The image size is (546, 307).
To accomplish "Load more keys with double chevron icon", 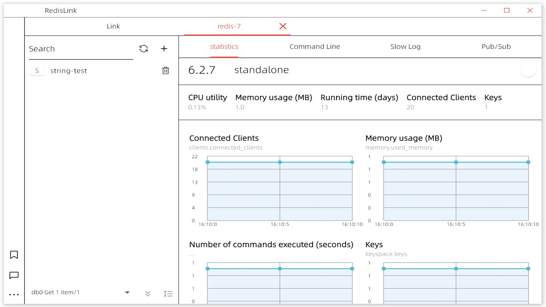I will tap(147, 293).
